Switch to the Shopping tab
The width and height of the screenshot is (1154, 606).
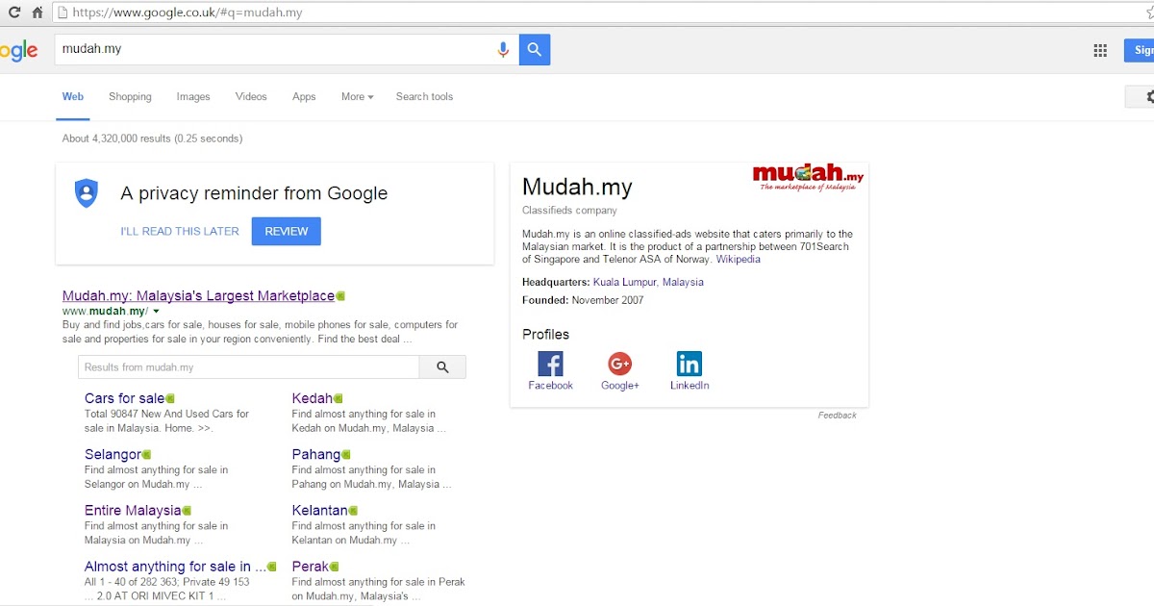130,96
